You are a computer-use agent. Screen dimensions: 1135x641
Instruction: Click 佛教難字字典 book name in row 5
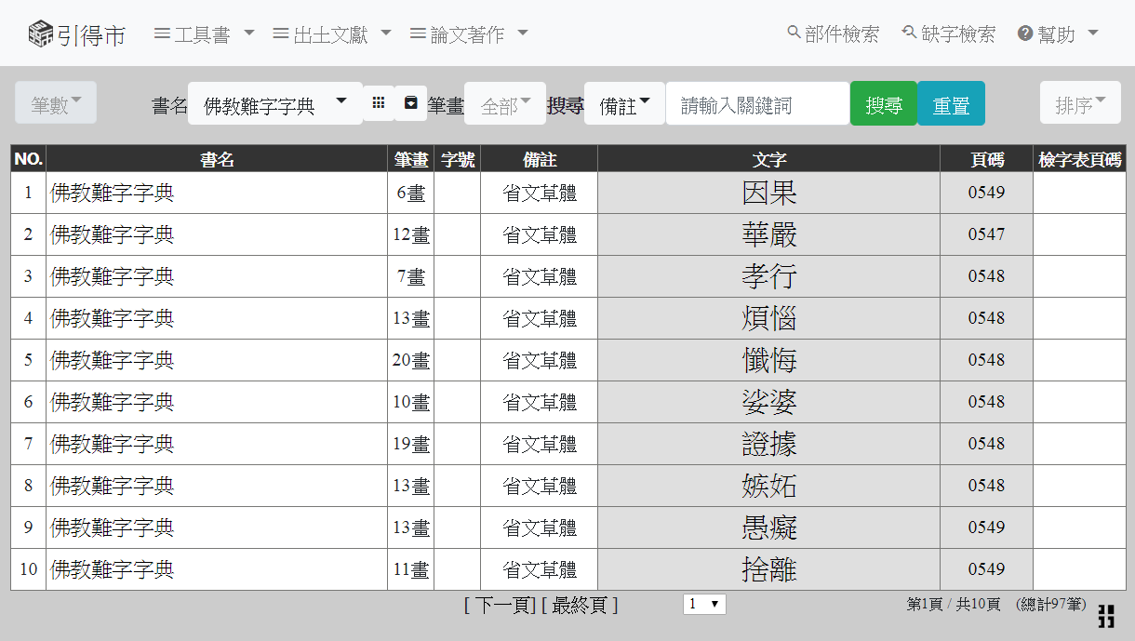(x=113, y=360)
